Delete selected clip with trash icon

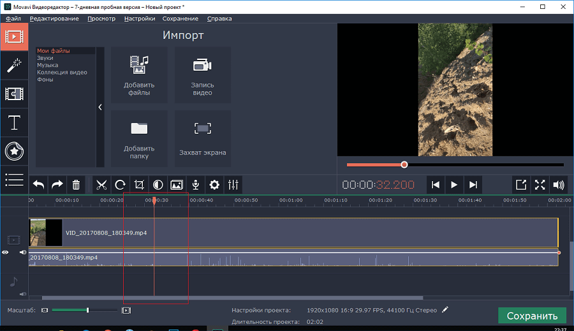(x=76, y=185)
